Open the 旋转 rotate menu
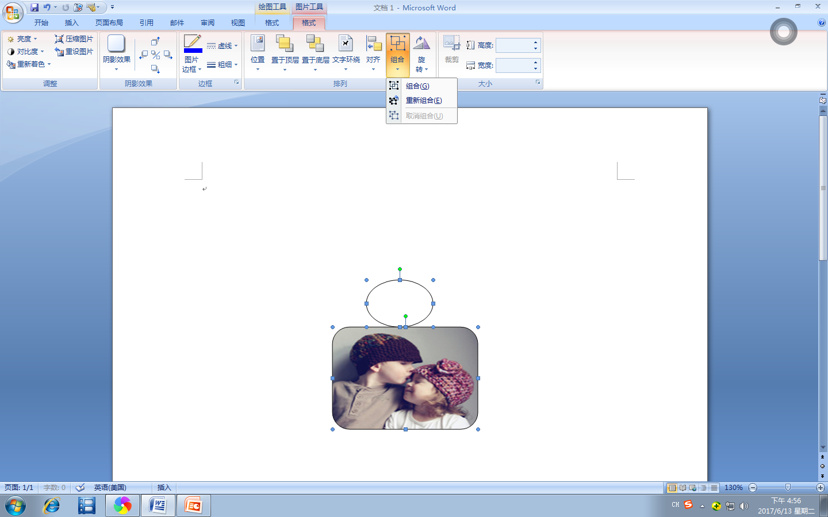Screen dimensions: 828x517 pyautogui.click(x=421, y=53)
